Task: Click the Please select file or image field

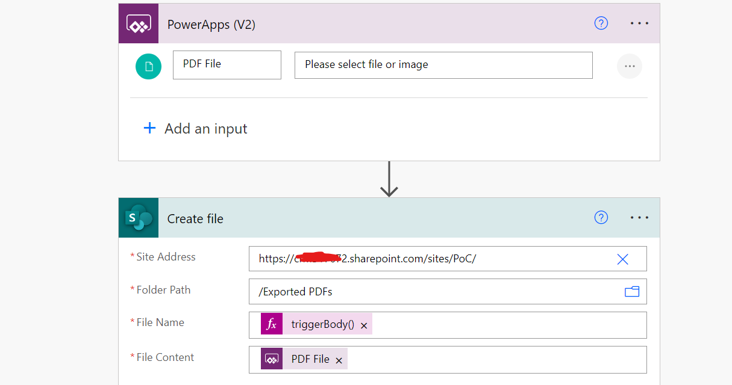Action: [443, 64]
